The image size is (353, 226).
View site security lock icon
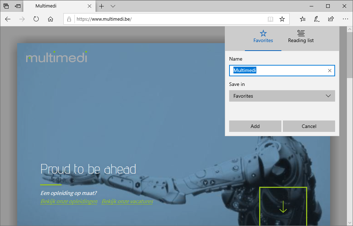point(69,19)
